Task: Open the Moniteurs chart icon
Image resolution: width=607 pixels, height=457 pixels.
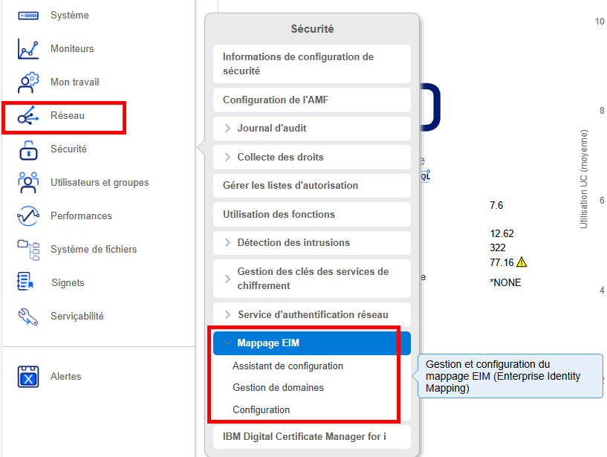Action: [27, 49]
